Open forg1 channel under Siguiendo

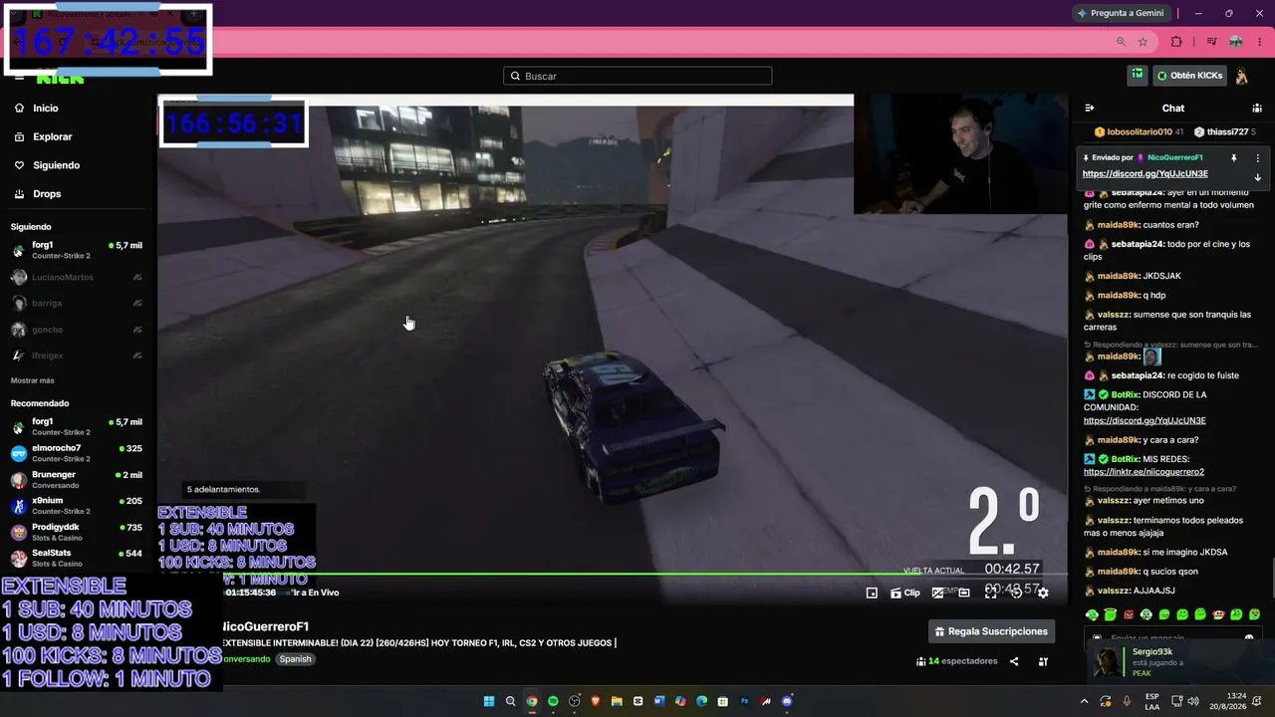78,250
